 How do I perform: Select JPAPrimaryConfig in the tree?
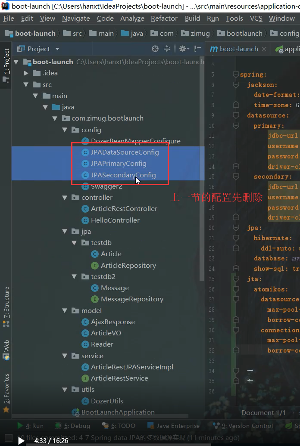(119, 164)
